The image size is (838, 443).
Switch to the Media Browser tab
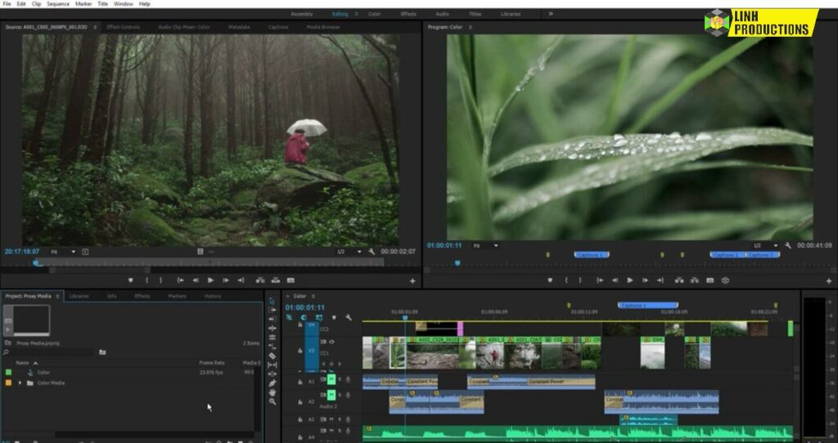point(323,27)
